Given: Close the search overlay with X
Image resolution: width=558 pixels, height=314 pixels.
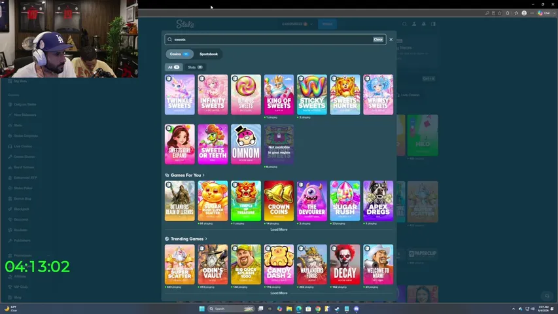Looking at the screenshot, I should [x=391, y=39].
